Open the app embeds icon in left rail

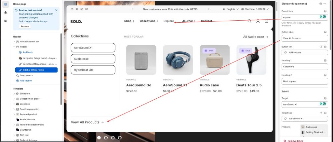point(6,21)
